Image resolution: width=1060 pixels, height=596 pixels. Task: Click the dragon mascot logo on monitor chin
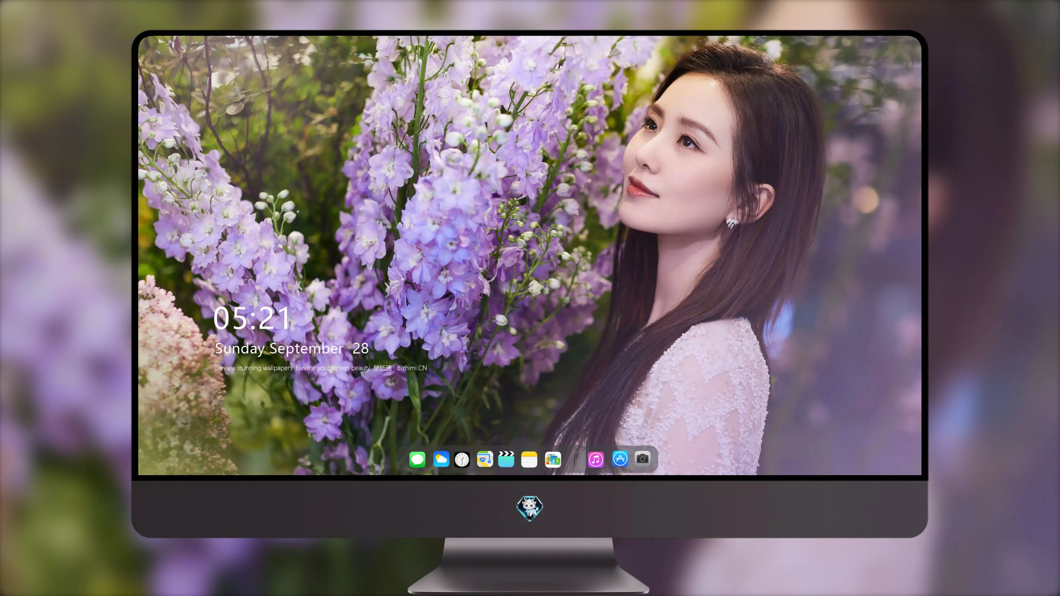point(530,508)
